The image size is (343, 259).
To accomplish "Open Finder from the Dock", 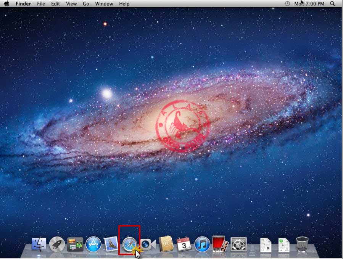I will (39, 244).
